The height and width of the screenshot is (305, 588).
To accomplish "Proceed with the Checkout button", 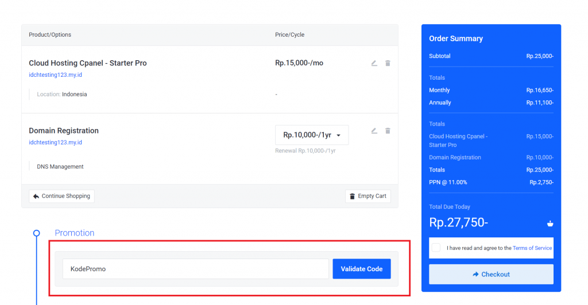I will [491, 274].
